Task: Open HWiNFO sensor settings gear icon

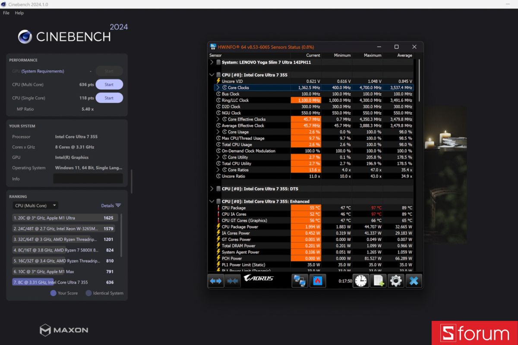Action: [x=396, y=281]
